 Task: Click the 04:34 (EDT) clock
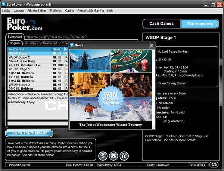tap(197, 165)
